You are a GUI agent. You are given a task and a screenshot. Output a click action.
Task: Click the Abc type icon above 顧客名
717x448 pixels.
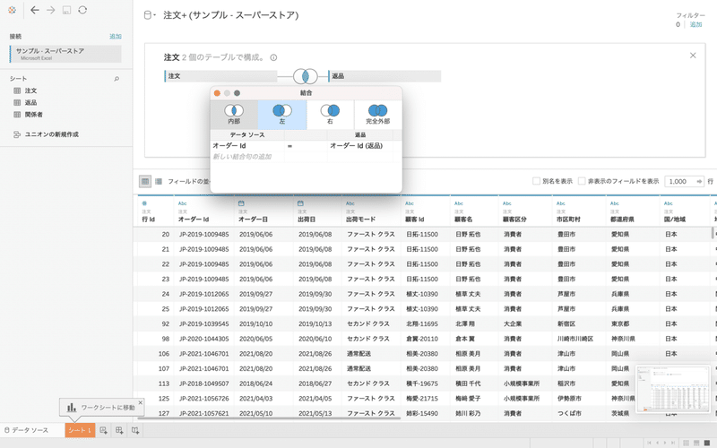pyautogui.click(x=459, y=203)
